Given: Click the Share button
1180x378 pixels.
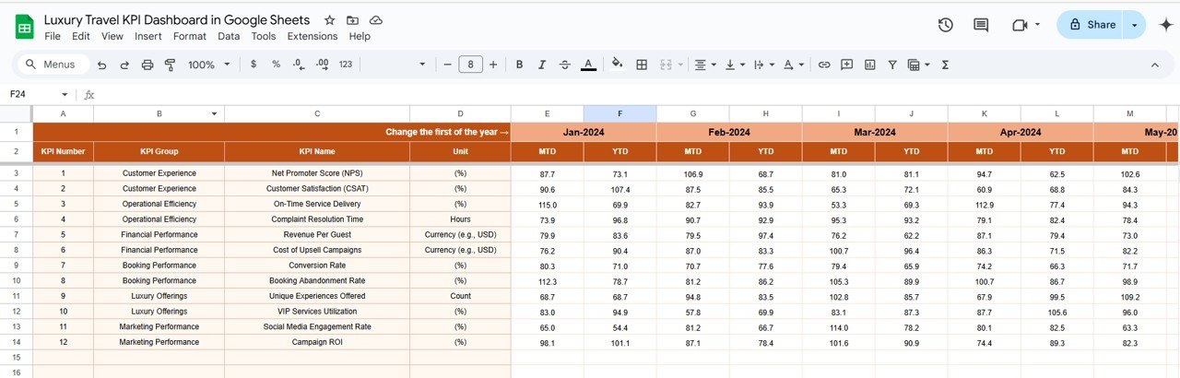Looking at the screenshot, I should [x=1091, y=25].
